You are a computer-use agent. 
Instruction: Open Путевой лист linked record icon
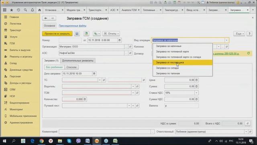[137, 106]
